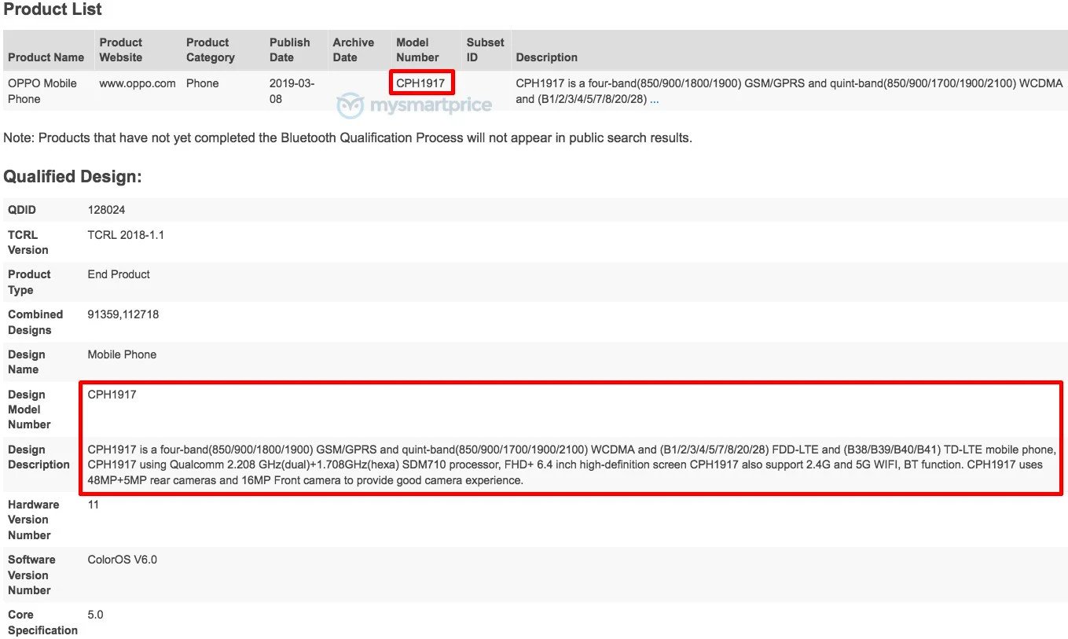
Task: Select the ColorOS V6.0 software version value
Action: (122, 560)
